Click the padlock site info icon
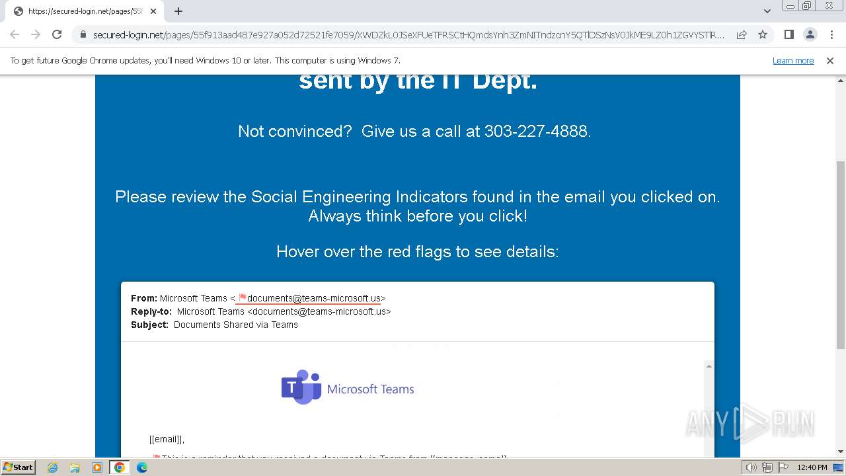 tap(83, 34)
